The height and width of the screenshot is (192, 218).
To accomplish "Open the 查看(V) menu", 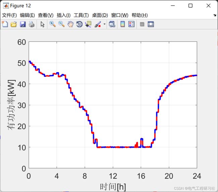I will click(x=46, y=15).
